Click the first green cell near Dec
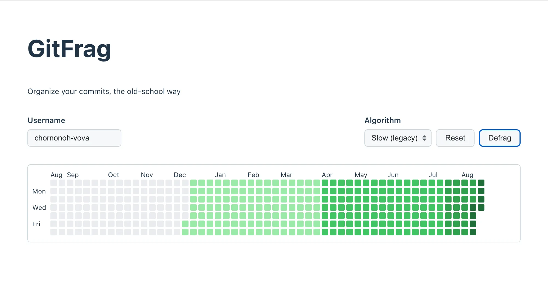The image size is (548, 305). 185,224
